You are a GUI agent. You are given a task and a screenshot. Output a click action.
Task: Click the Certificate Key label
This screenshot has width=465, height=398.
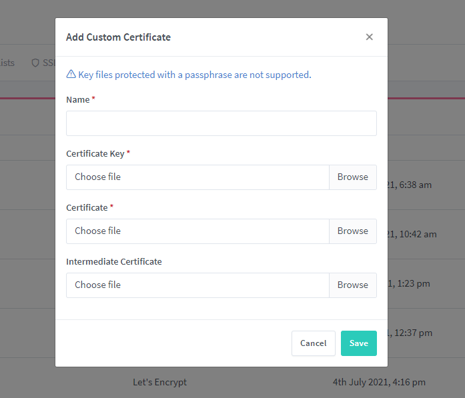(95, 154)
